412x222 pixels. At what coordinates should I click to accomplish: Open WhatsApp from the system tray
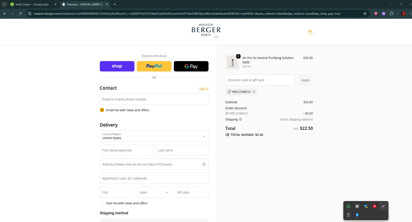[x=349, y=206]
